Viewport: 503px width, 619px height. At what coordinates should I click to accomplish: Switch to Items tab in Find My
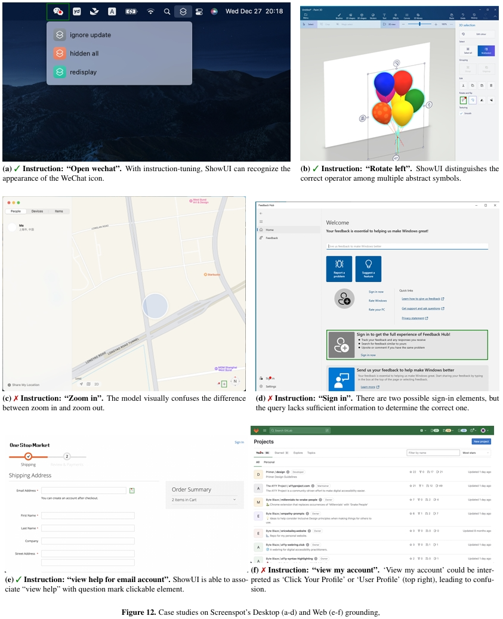59,211
